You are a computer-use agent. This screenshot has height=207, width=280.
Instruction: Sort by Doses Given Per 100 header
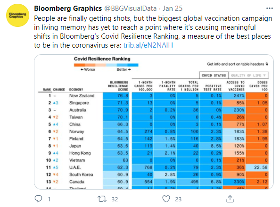pyautogui.click(x=258, y=86)
